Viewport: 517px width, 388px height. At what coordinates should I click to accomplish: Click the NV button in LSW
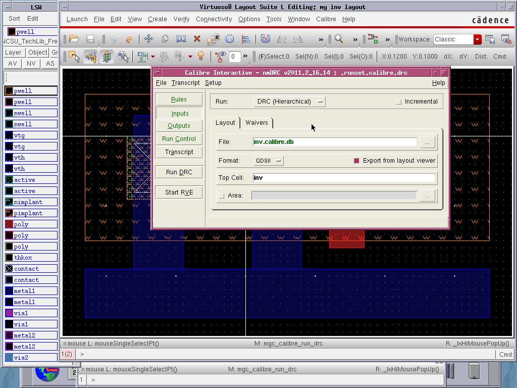(31, 63)
